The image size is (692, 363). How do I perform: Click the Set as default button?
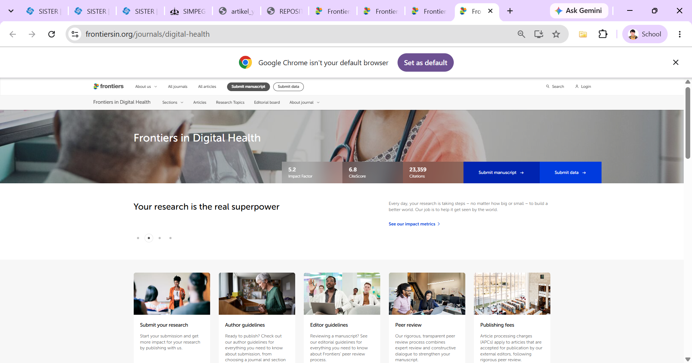pos(425,63)
